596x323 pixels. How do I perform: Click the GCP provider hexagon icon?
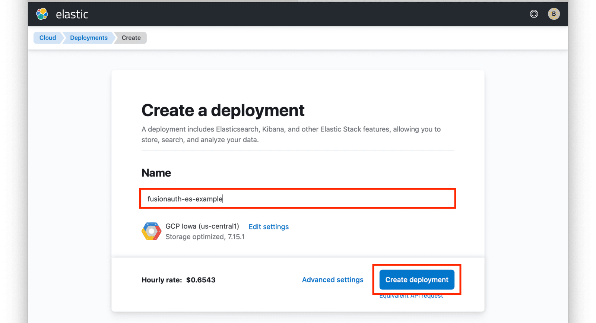151,231
